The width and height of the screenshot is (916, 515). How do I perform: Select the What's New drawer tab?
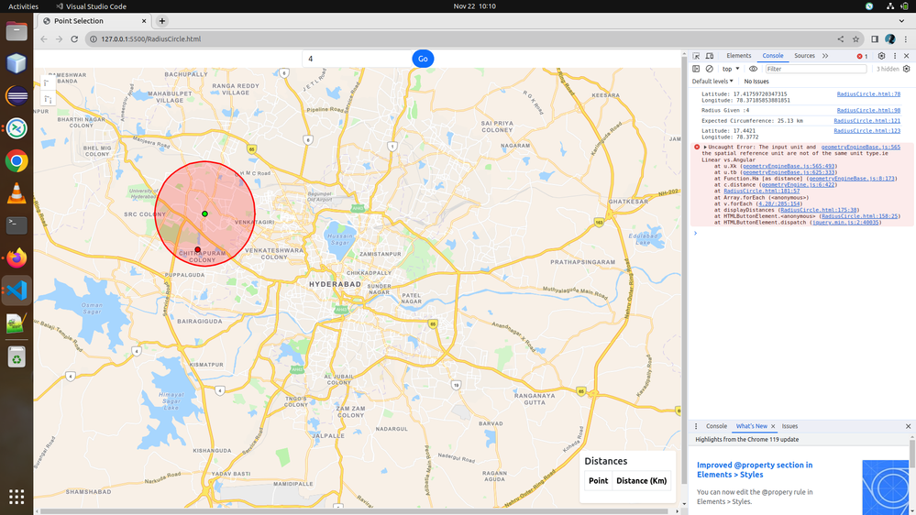tap(751, 426)
